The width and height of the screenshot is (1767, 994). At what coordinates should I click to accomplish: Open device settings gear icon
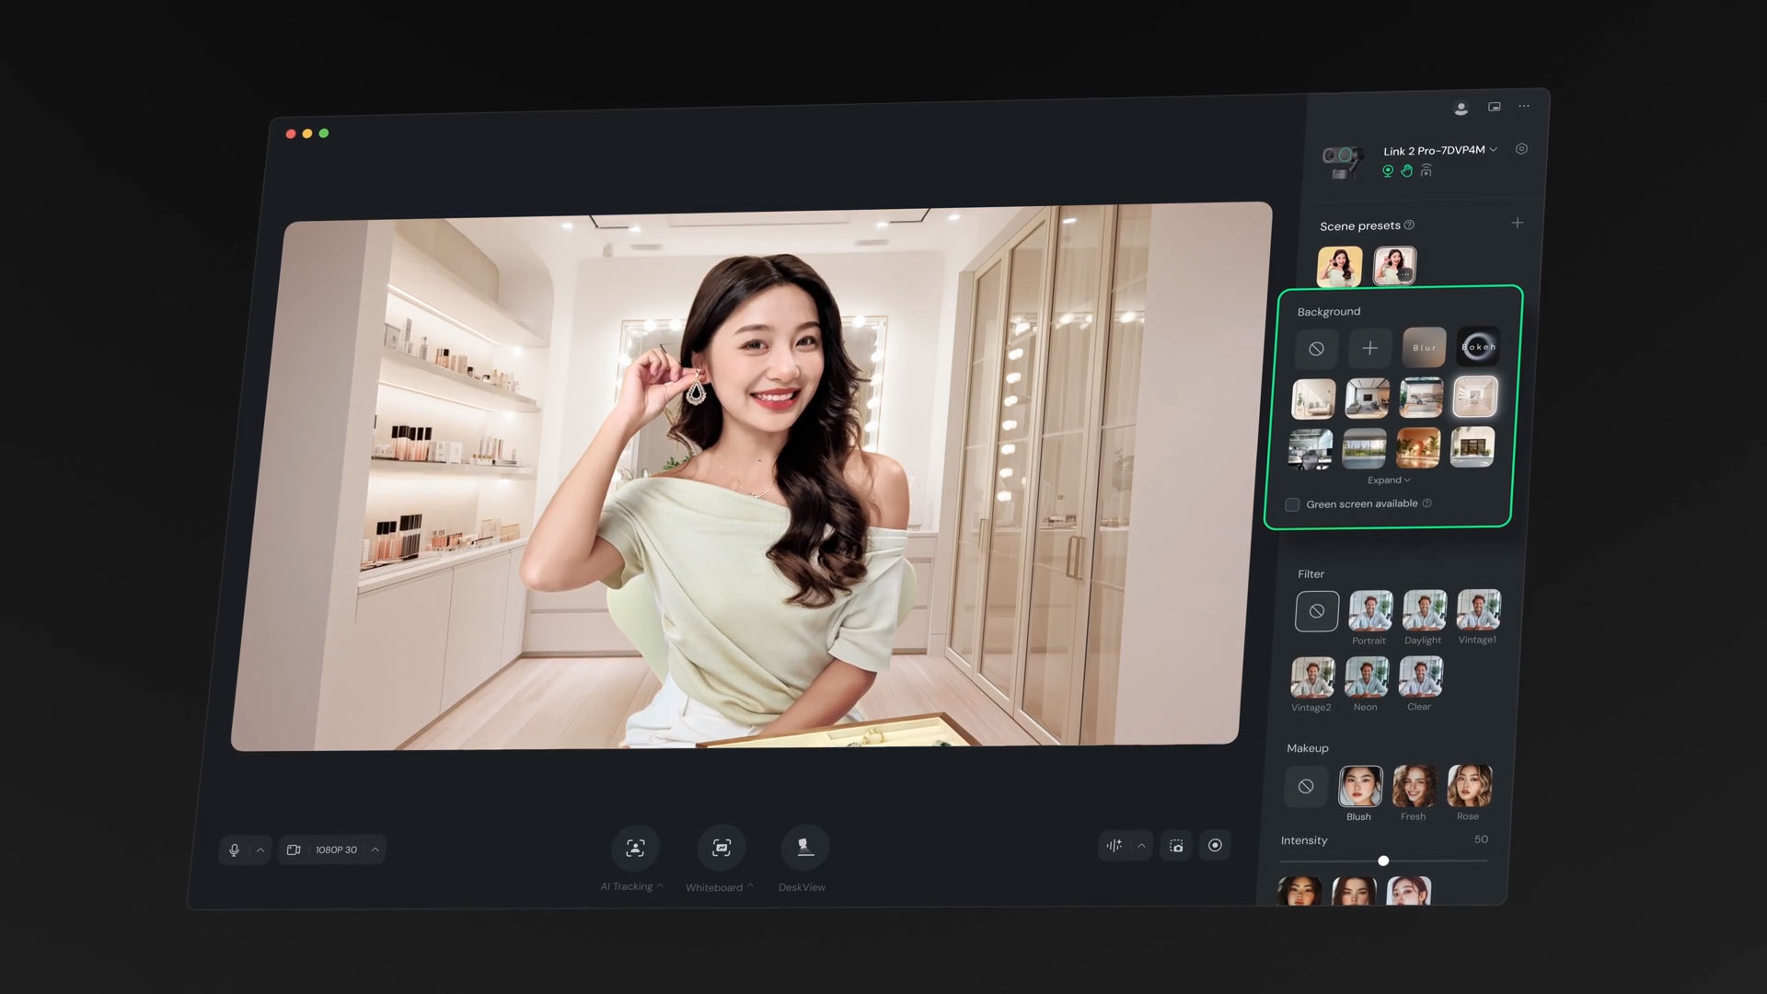(x=1521, y=149)
